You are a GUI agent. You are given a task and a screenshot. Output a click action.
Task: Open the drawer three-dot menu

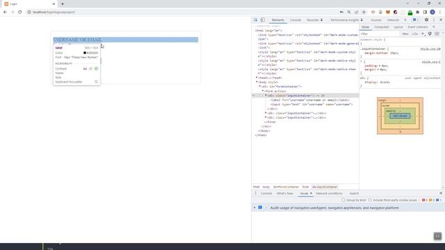pos(255,193)
